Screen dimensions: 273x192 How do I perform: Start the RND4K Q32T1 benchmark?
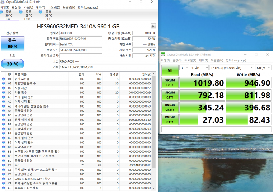click(x=170, y=107)
